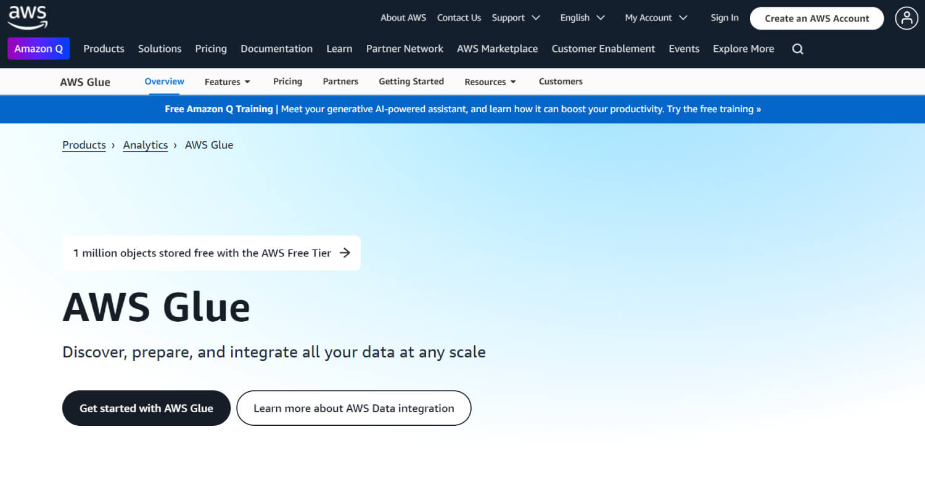Select the Partners tab
The width and height of the screenshot is (925, 493).
(x=340, y=81)
